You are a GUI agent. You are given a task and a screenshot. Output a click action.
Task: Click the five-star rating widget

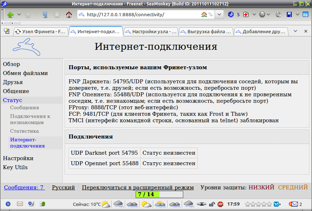258,204
